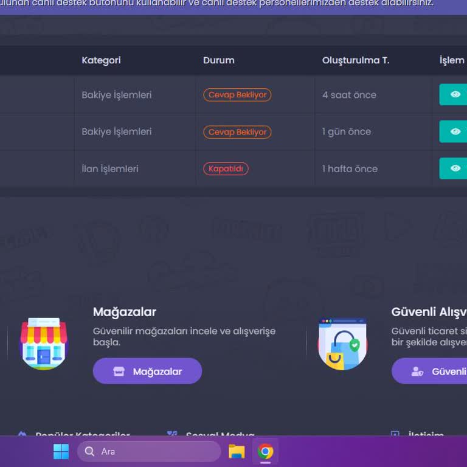The height and width of the screenshot is (467, 467).
Task: Click the Ara taskbar search box
Action: (149, 452)
